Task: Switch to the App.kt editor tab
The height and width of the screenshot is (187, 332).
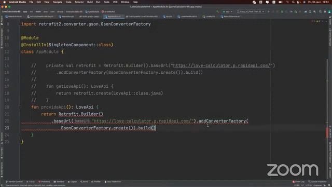Action: click(x=168, y=16)
